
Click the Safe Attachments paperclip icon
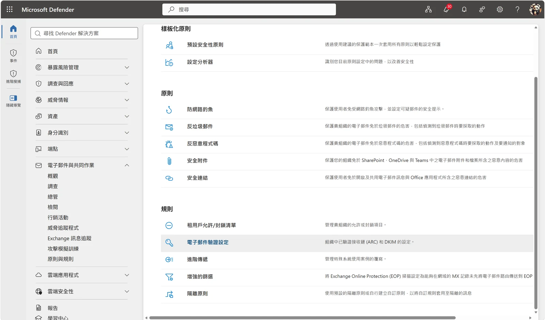(169, 161)
